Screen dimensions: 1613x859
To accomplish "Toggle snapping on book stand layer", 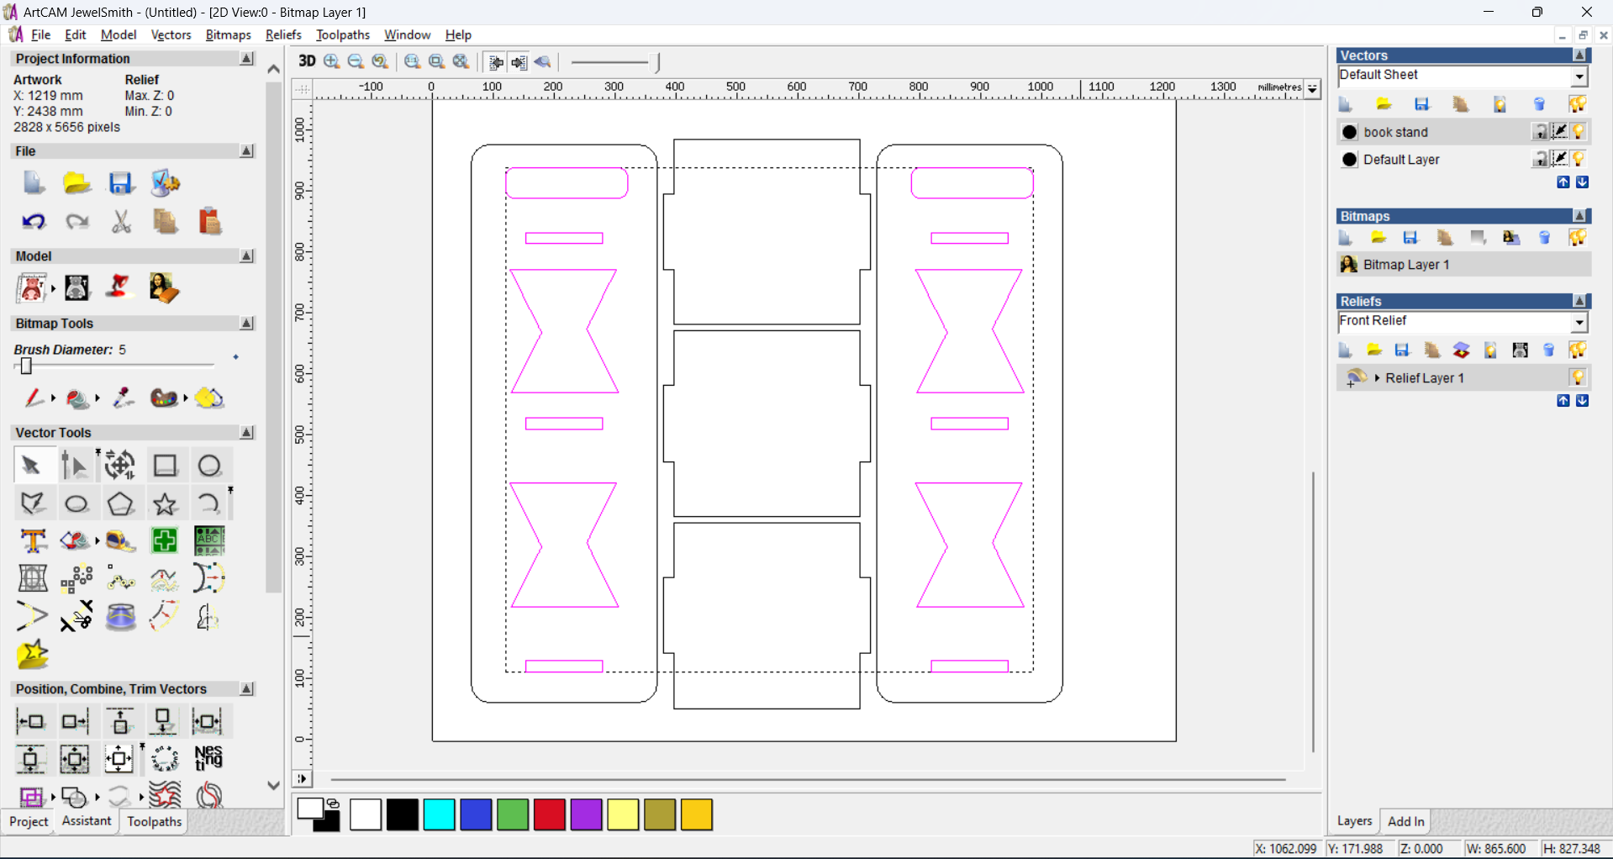I will [1560, 132].
